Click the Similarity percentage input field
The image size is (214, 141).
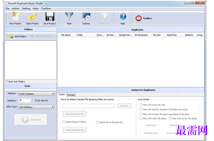[24, 101]
